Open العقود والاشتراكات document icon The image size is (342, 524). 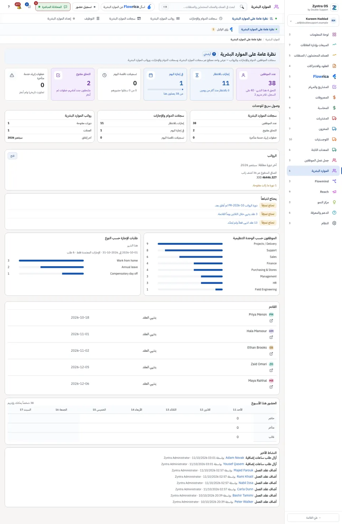334,66
